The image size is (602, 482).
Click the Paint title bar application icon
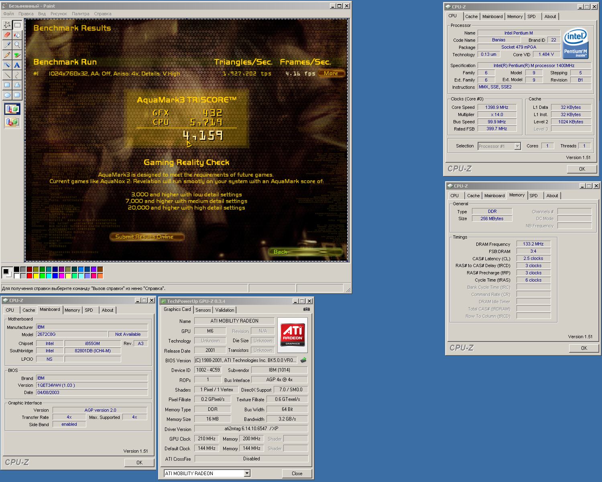4,6
